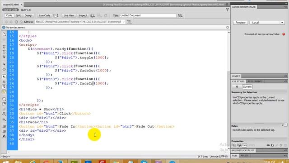Click Check browser compatibility icon
The height and width of the screenshot is (163, 289).
56,15
